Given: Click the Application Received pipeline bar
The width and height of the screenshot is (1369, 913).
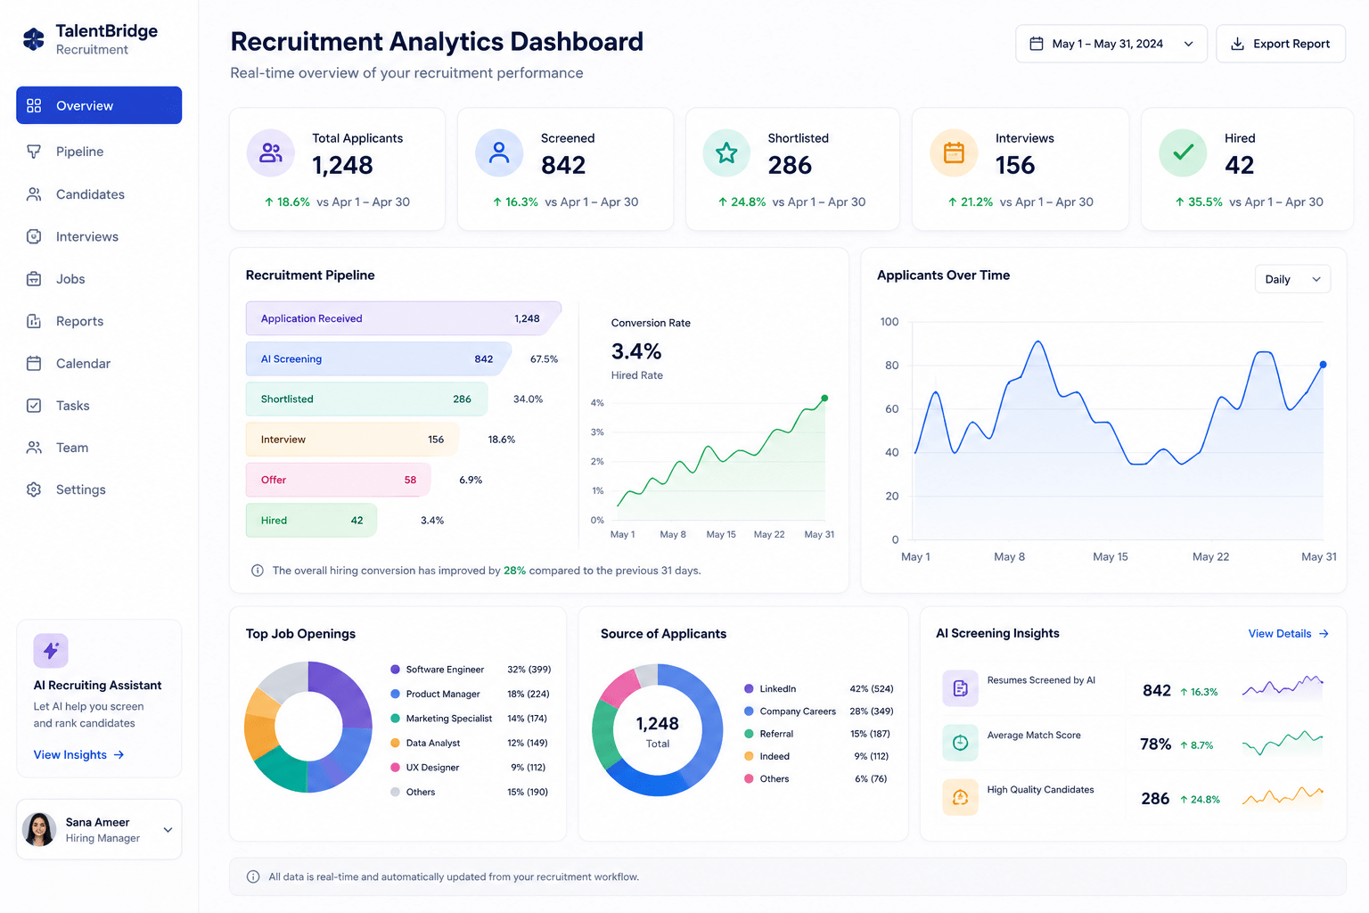Looking at the screenshot, I should click(x=404, y=318).
